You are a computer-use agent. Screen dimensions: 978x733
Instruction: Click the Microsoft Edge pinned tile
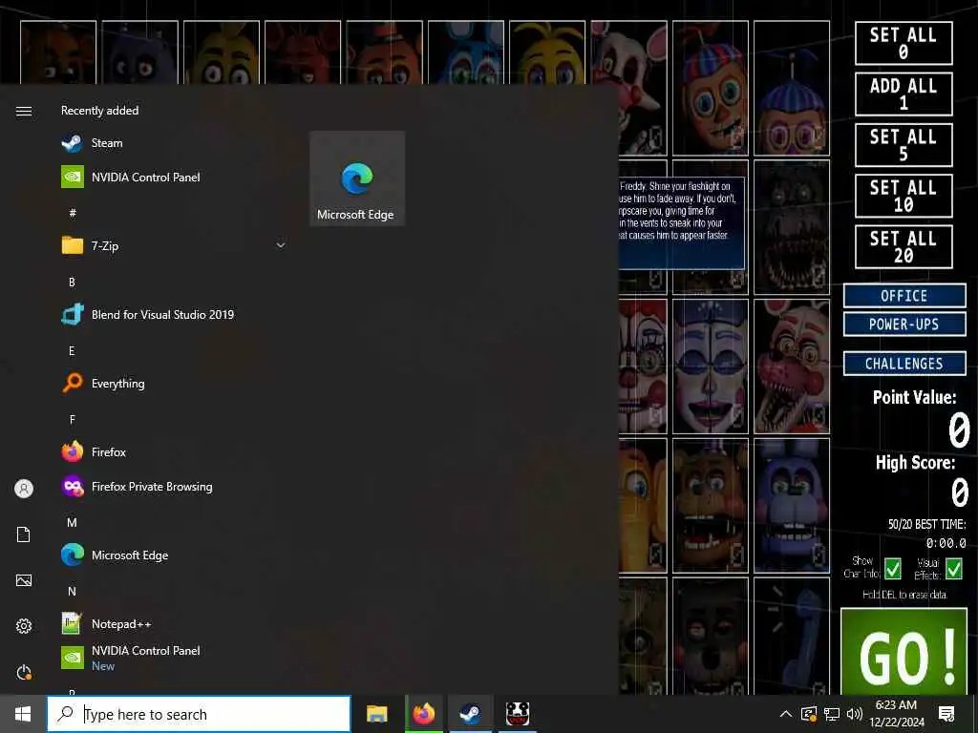coord(357,178)
